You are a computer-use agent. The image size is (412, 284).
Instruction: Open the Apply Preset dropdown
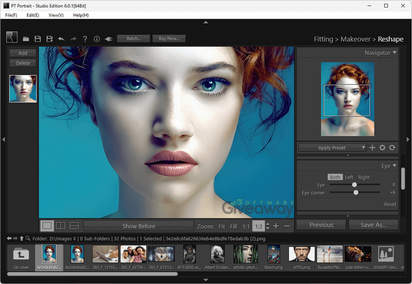point(332,148)
